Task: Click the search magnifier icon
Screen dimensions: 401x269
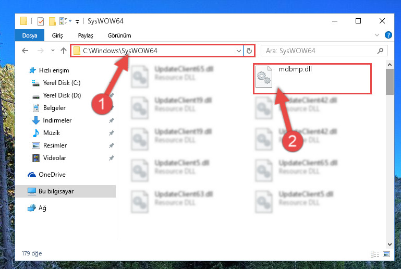Action: 380,51
